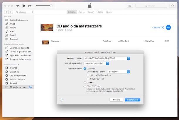Open the Radio tab
Screen dimensions: 179x120
[x=100, y=12]
